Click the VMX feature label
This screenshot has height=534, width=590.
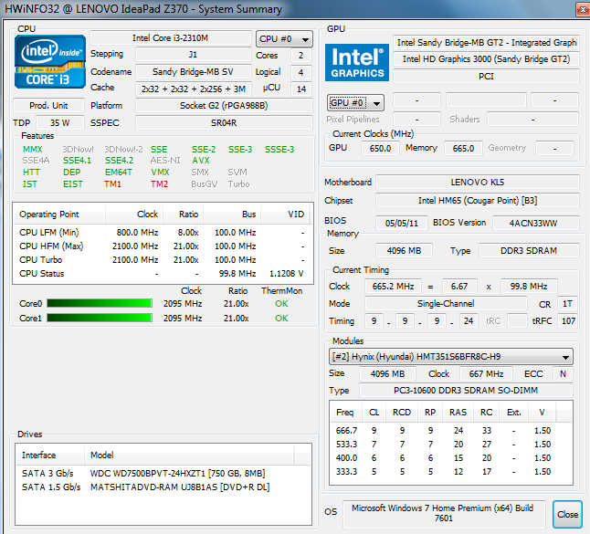[x=161, y=172]
